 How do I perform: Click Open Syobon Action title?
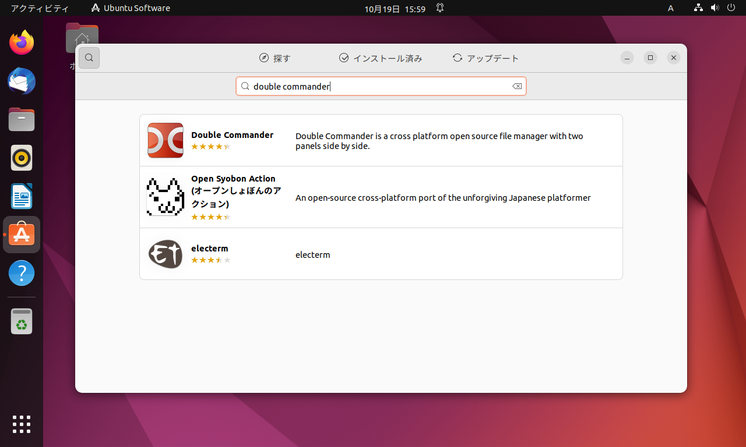tap(237, 191)
